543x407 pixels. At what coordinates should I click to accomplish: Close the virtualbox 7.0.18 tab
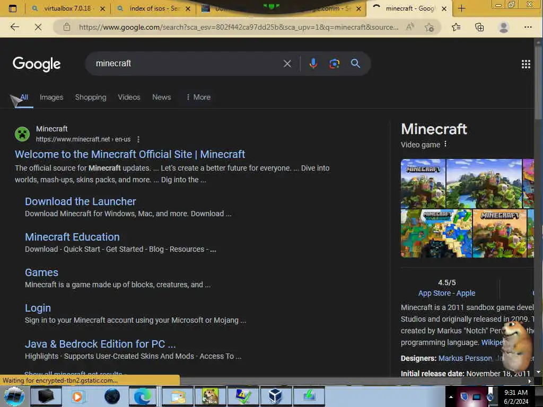click(x=102, y=8)
